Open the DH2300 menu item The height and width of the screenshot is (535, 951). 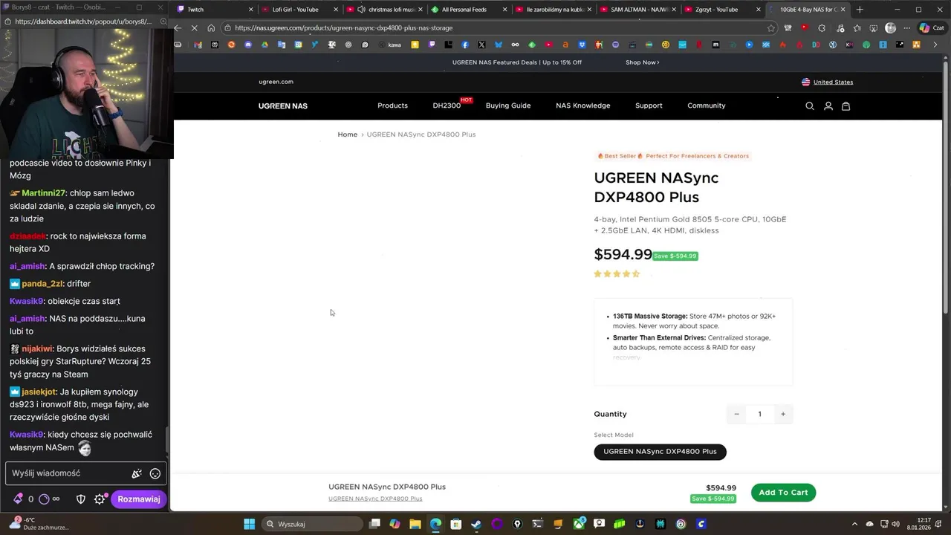pos(447,106)
